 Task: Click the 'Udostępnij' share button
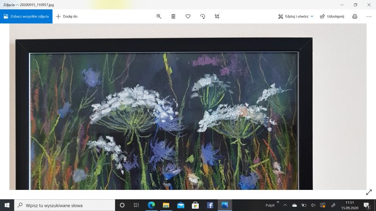tap(332, 16)
